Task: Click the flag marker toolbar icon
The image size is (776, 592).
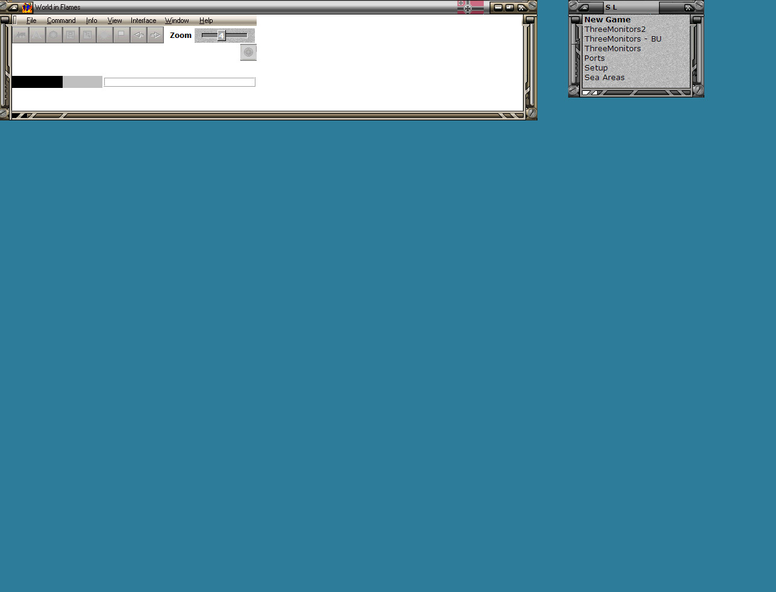Action: tap(121, 35)
